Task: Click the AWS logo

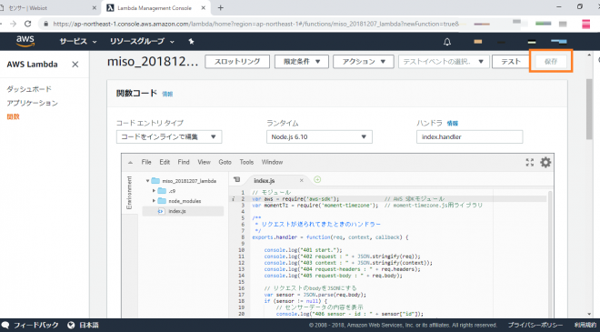Action: 25,41
